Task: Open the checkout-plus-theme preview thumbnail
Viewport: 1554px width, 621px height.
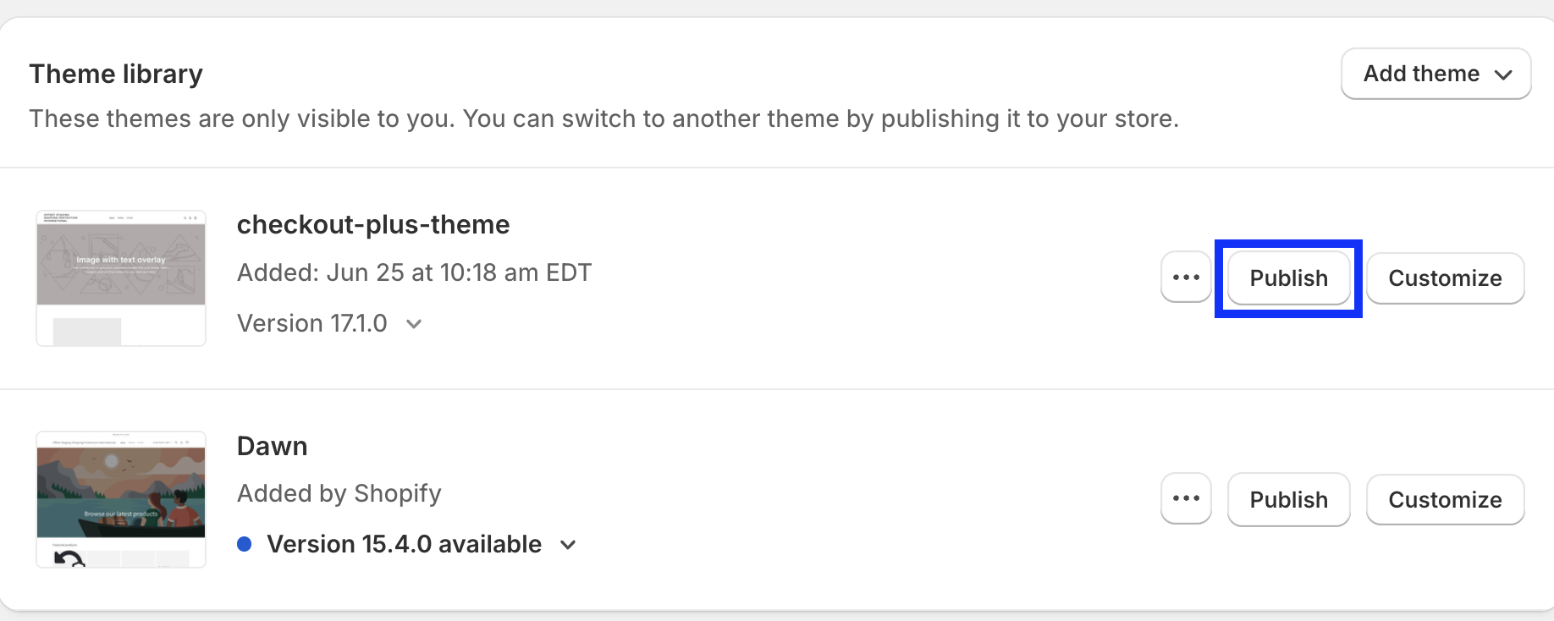Action: (121, 278)
